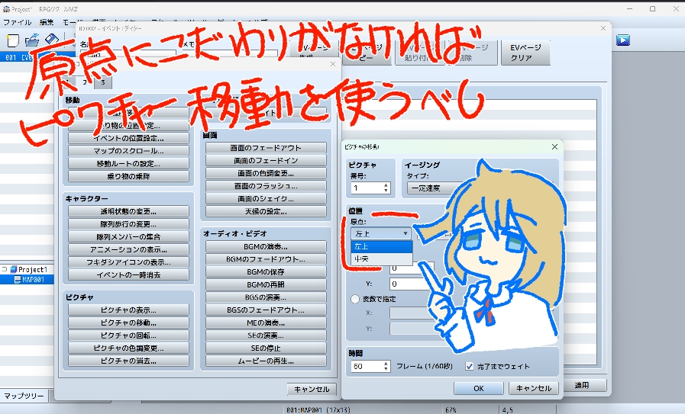Screen dimensions: 685x414
Task: Click the マップのスクロール... command
Action: click(128, 151)
